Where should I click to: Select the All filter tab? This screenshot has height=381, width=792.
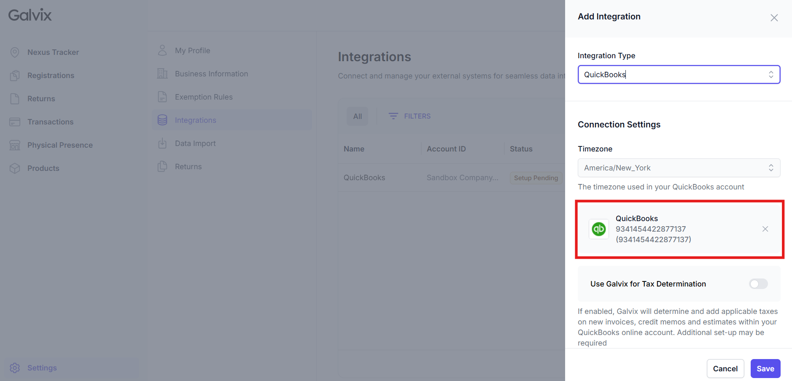pyautogui.click(x=358, y=116)
